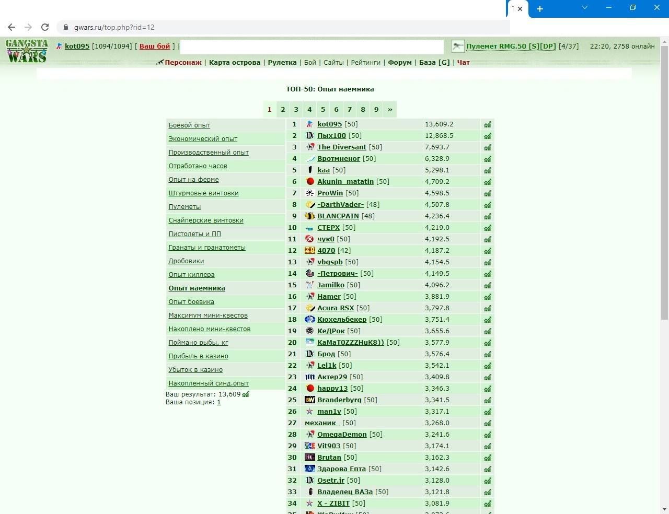Click the syndicate icon beside happy13

310,389
